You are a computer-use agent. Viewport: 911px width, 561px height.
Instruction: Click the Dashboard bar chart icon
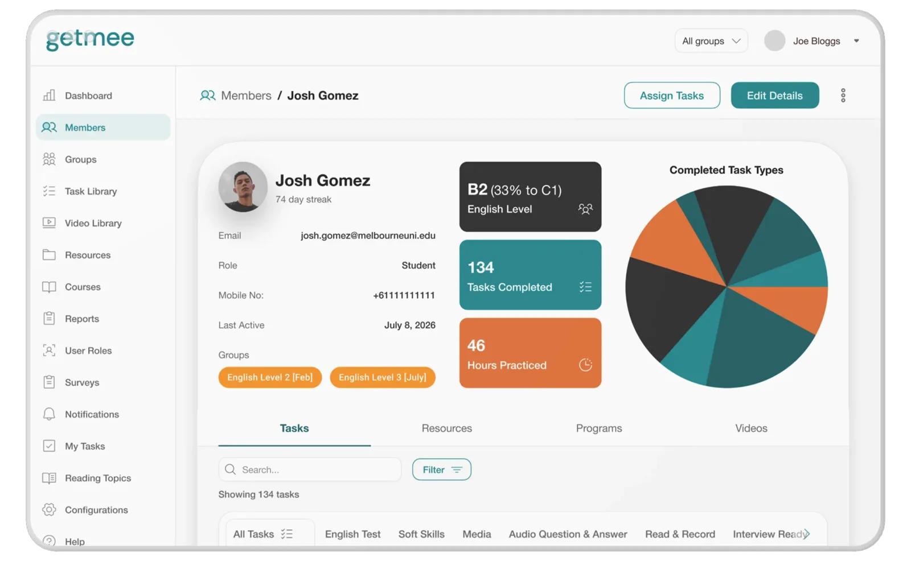click(x=50, y=95)
